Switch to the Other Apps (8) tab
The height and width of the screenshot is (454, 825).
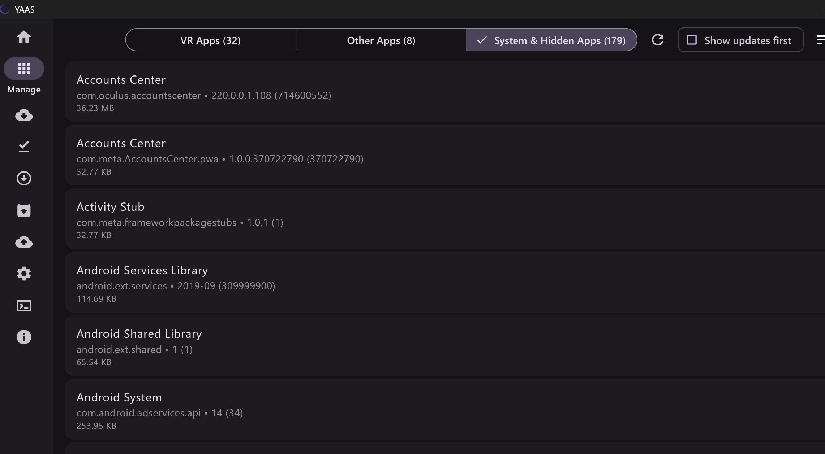pyautogui.click(x=381, y=40)
